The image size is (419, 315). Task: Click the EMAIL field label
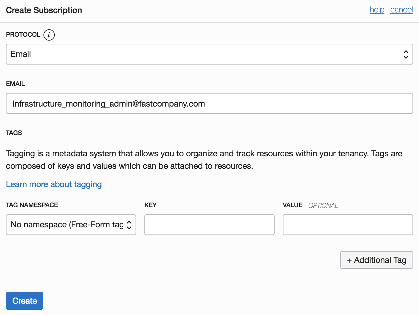tap(15, 84)
